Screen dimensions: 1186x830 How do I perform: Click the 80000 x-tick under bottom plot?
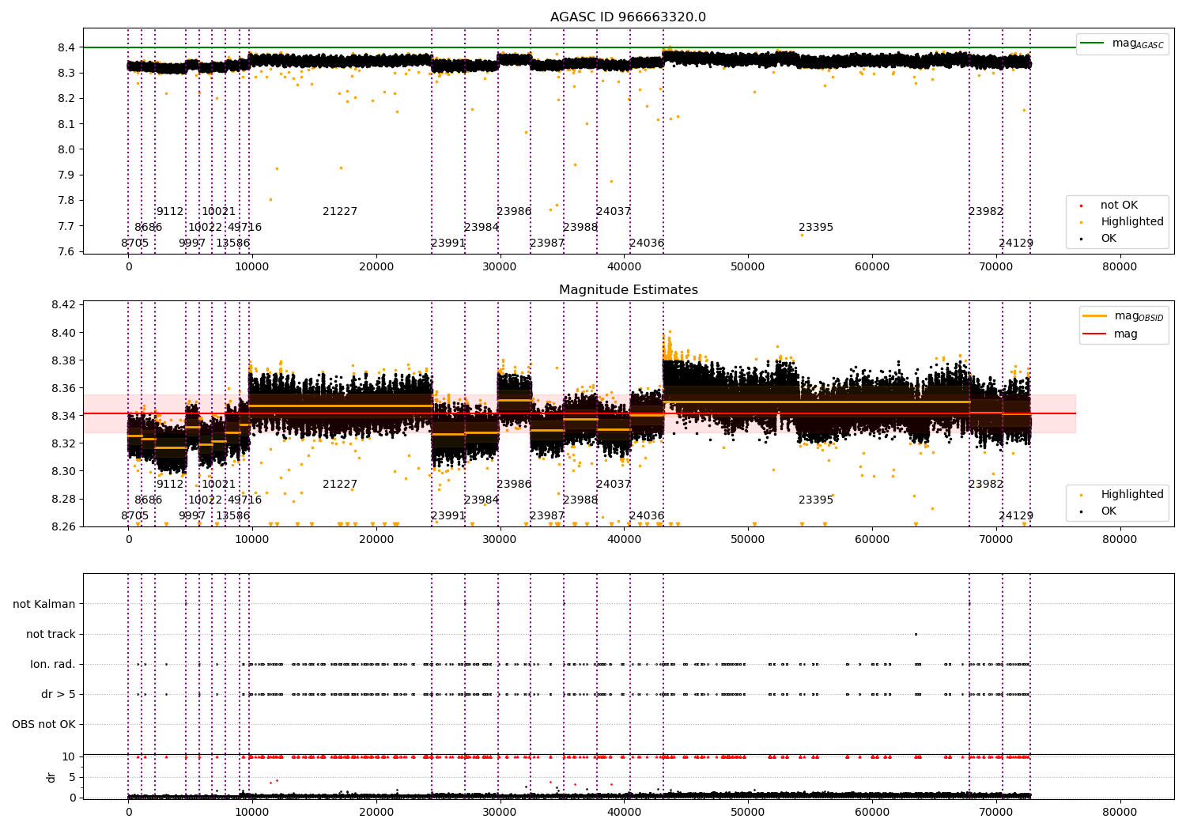(x=1120, y=812)
